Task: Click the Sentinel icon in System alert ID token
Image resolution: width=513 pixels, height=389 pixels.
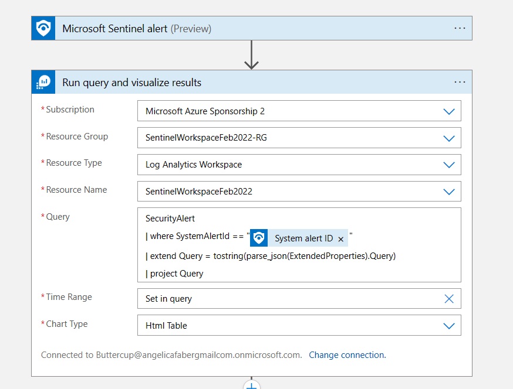Action: point(259,238)
